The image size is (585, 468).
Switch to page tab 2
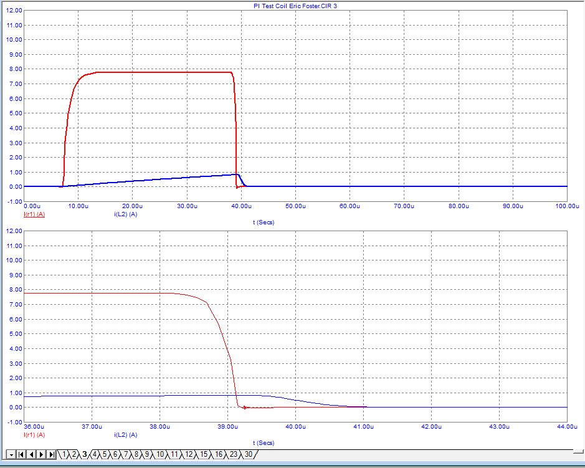74,454
